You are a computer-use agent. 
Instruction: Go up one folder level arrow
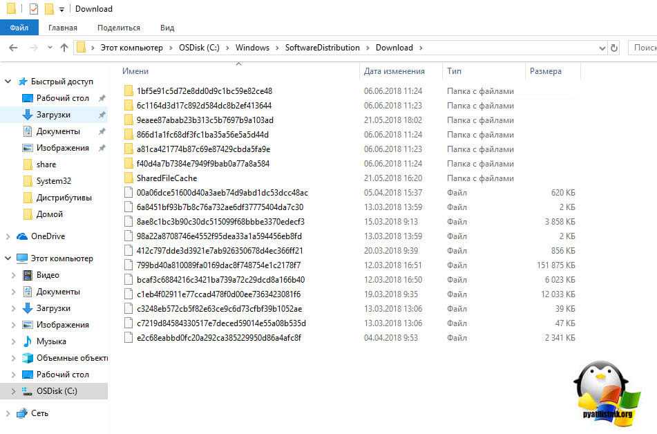64,48
